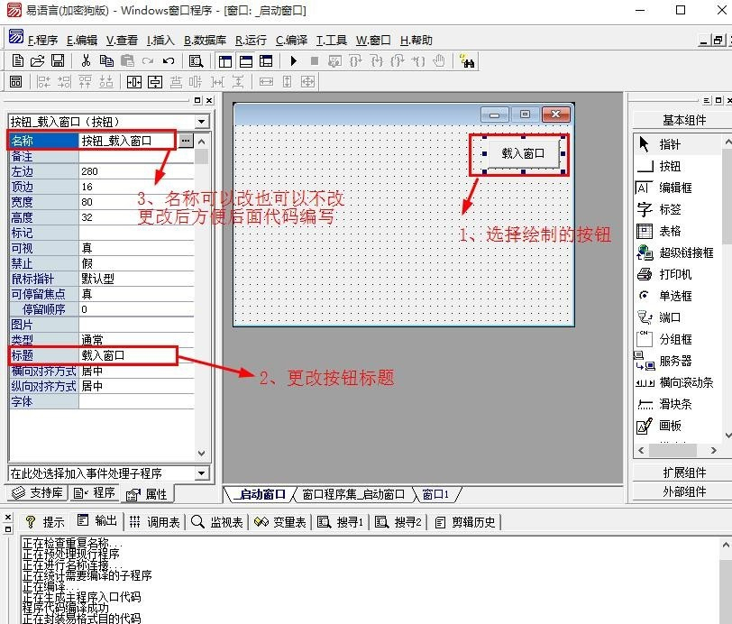Click the horizontal center alignment icon
The height and width of the screenshot is (624, 732).
tap(134, 82)
